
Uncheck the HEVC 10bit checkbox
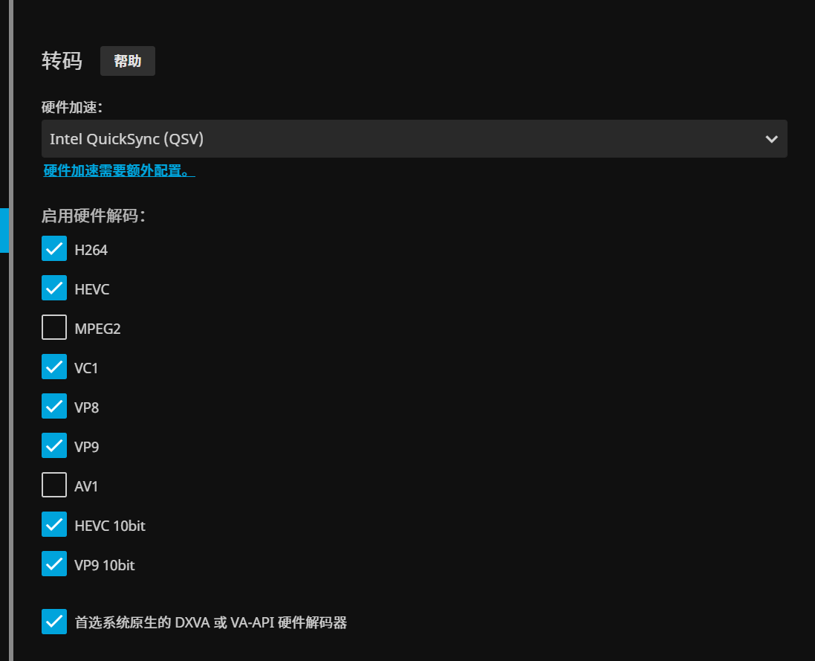[54, 525]
